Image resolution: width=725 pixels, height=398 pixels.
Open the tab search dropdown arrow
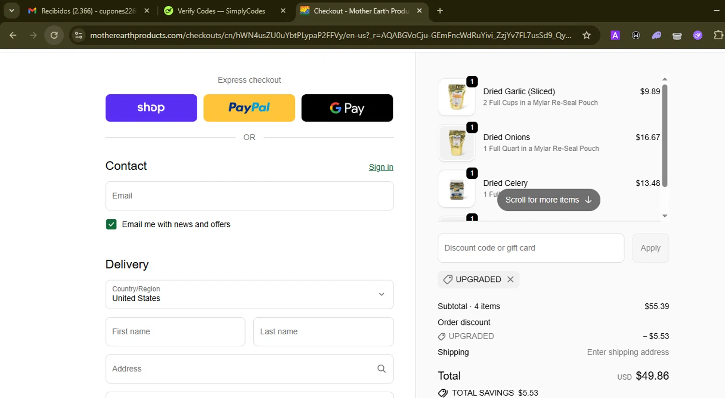12,11
